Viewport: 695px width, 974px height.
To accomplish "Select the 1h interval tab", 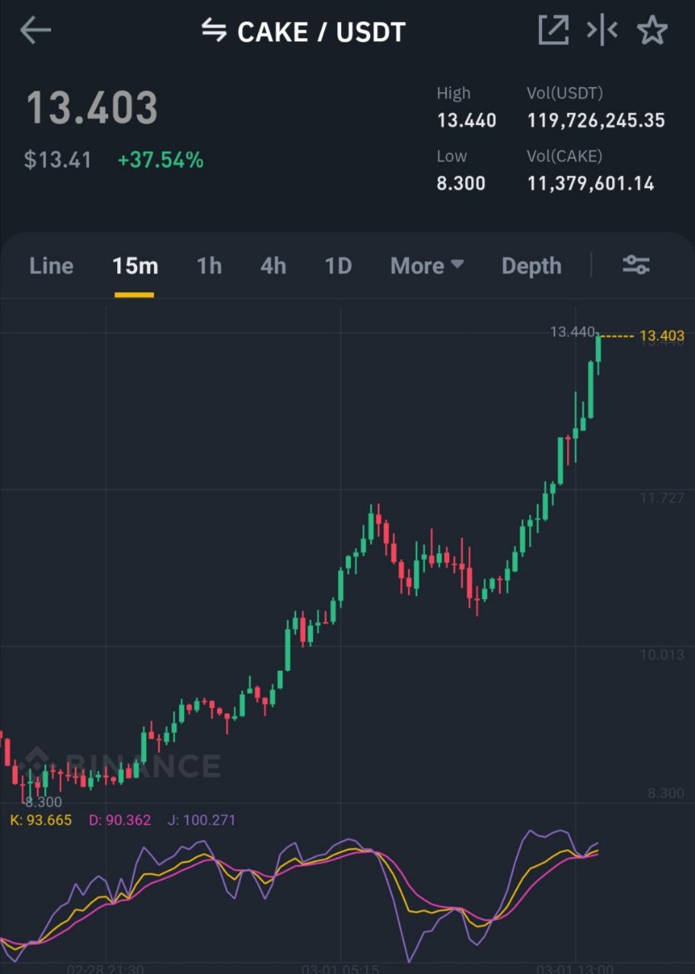I will pos(209,266).
